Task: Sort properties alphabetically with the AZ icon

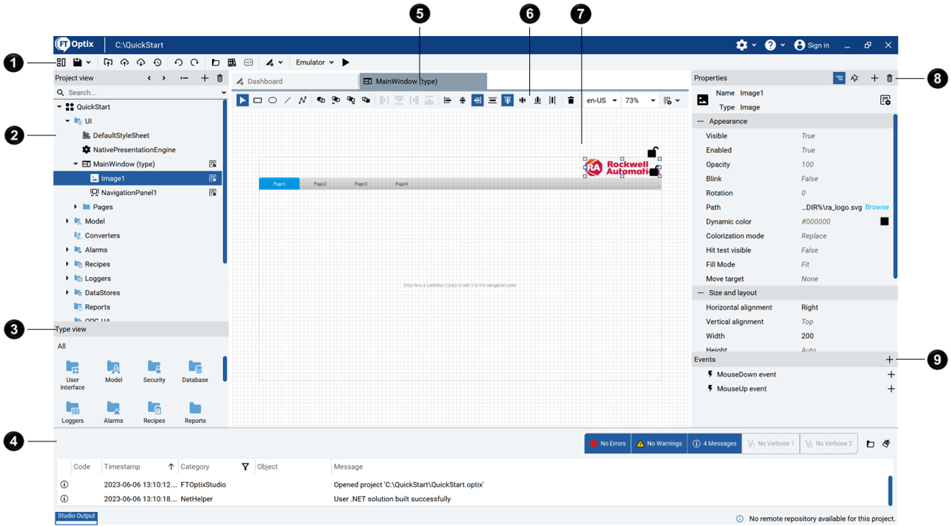Action: pyautogui.click(x=855, y=78)
